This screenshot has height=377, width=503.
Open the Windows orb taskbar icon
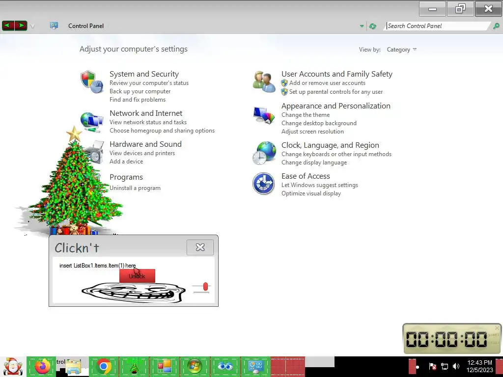pos(195,366)
